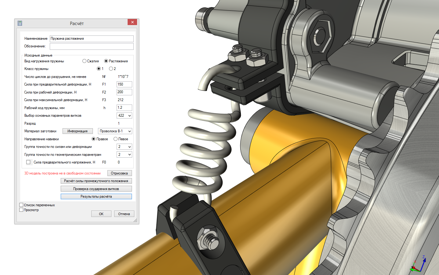Enable the Сила предварительного напряжения checkbox
The image size is (439, 275).
click(x=28, y=162)
